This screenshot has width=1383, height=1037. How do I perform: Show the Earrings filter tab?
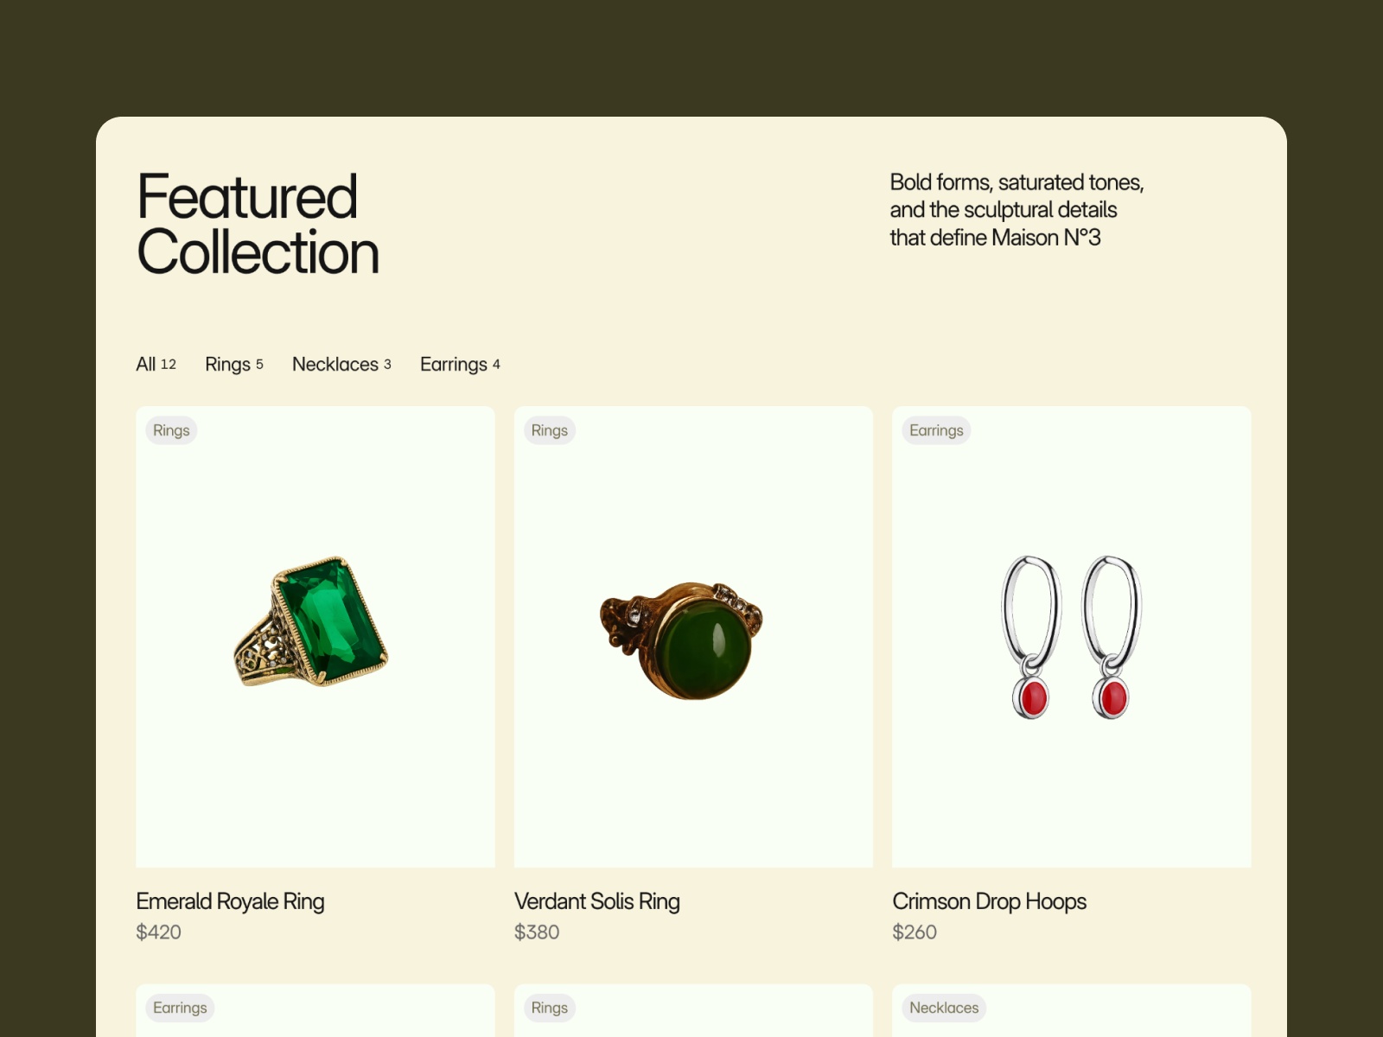tap(460, 364)
